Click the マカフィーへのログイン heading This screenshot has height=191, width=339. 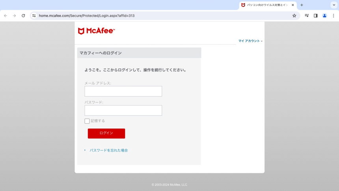point(101,53)
